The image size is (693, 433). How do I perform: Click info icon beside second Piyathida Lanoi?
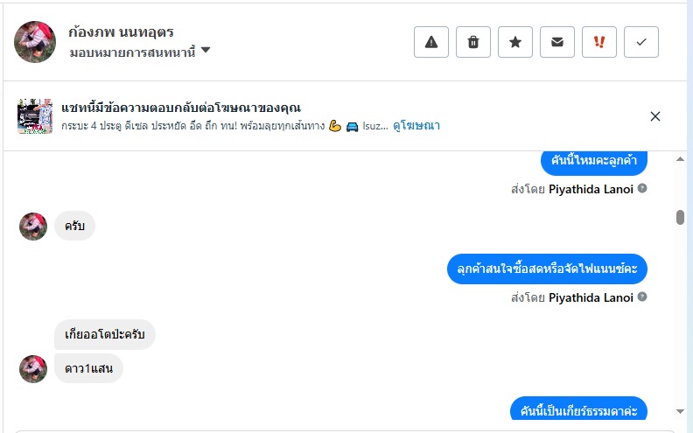click(x=642, y=297)
